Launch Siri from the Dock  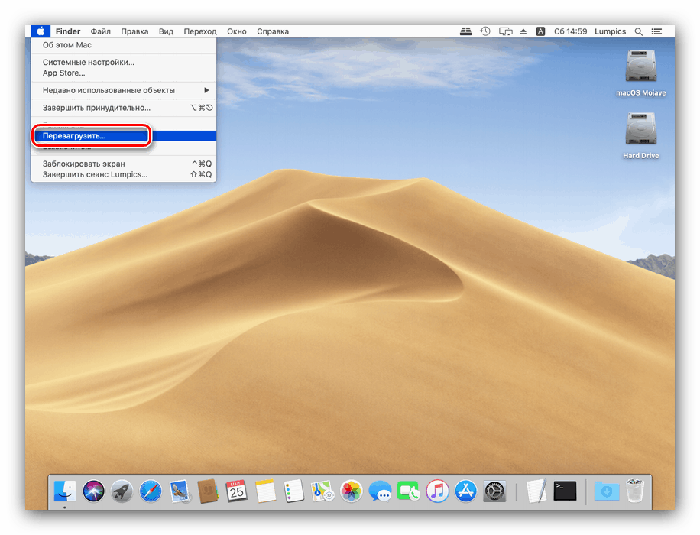93,491
